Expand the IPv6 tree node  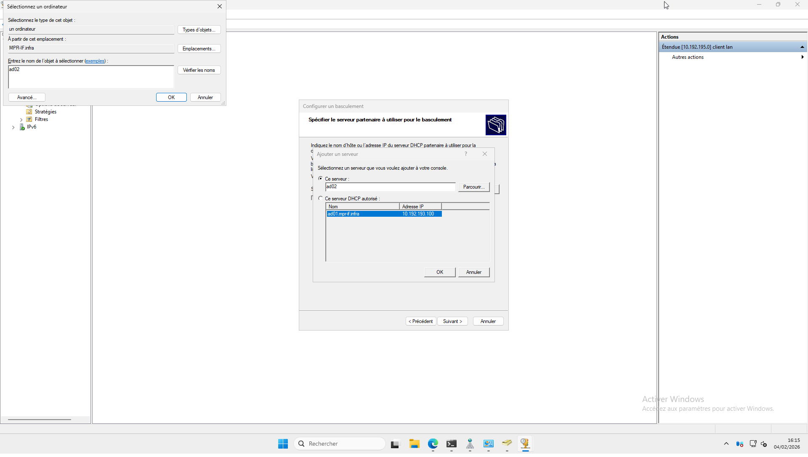tap(13, 127)
